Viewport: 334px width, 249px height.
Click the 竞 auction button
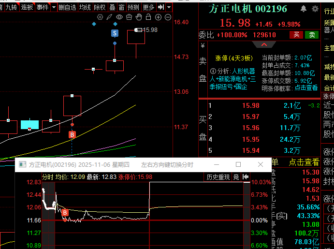click(x=236, y=177)
